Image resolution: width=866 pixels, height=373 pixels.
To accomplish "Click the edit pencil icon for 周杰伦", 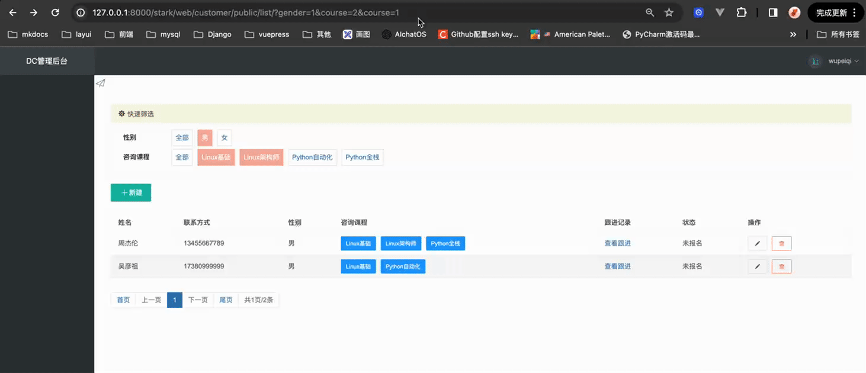I will (757, 243).
